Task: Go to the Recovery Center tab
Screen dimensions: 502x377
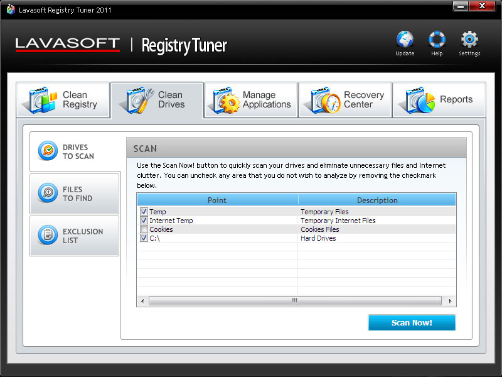Action: pos(345,100)
